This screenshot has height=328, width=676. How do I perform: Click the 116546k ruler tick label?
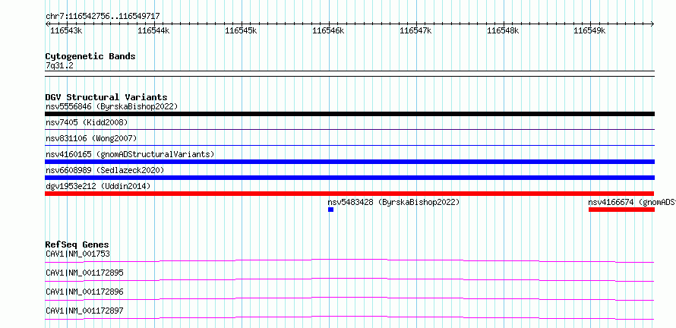coord(329,30)
